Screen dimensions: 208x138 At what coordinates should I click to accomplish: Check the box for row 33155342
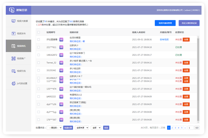click(39, 70)
